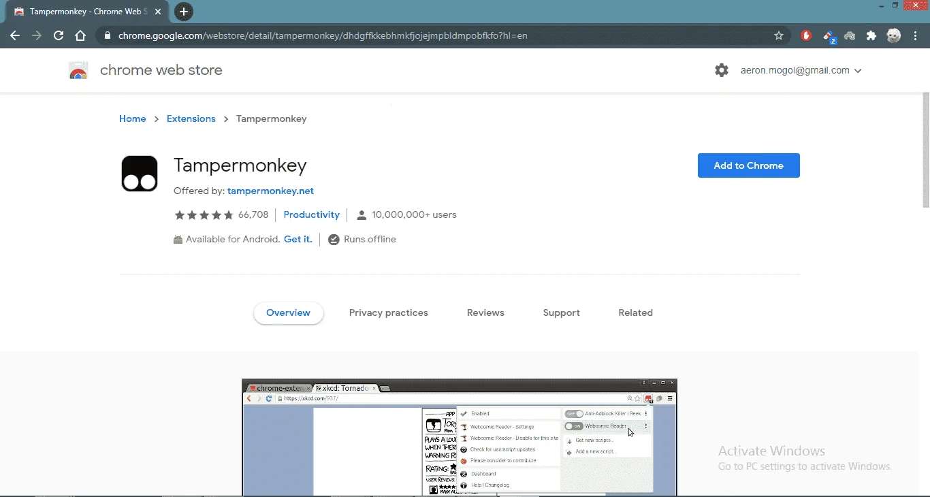Open the Support tab
Viewport: 930px width, 497px height.
coord(562,313)
